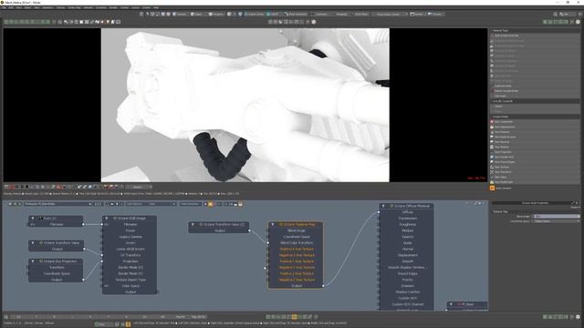This screenshot has height=328, width=584.
Task: Click Transmission channel on Diffuse Material
Action: point(408,219)
